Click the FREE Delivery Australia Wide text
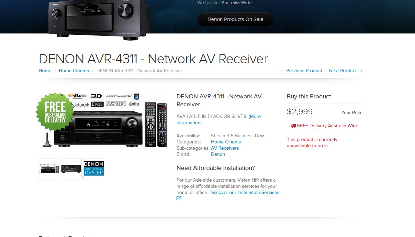 (328, 126)
